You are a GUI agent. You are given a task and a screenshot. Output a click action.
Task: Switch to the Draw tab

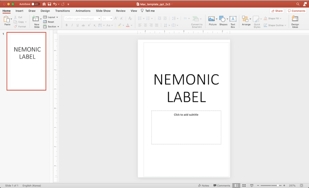pos(32,11)
